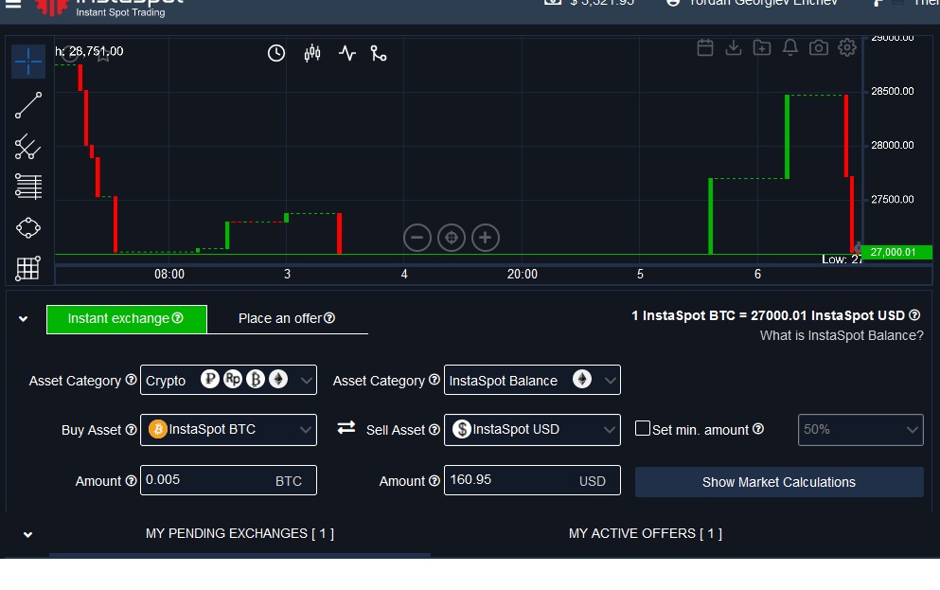Click the 28500.00 price axis label

point(892,91)
